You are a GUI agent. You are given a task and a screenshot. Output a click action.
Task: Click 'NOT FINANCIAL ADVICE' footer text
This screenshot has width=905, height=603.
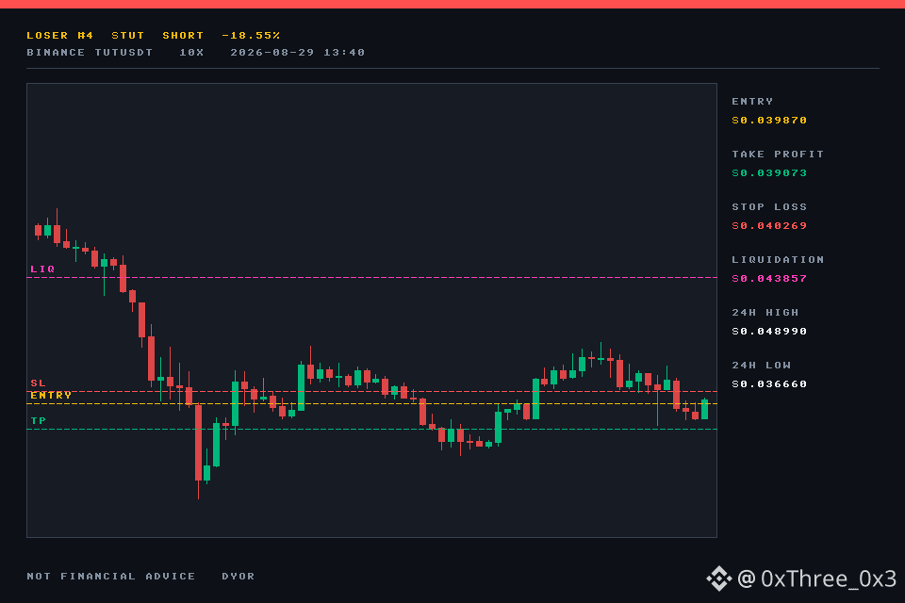pos(111,577)
